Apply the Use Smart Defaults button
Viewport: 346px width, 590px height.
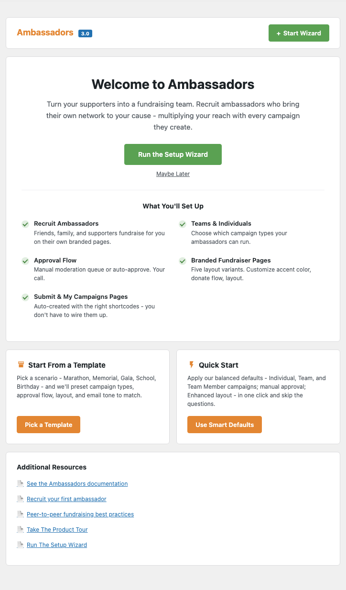click(225, 425)
